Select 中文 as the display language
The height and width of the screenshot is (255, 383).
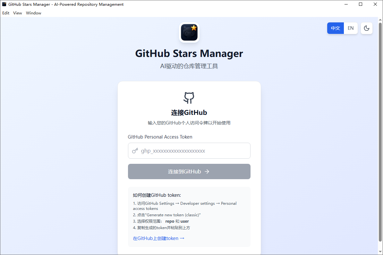click(335, 28)
